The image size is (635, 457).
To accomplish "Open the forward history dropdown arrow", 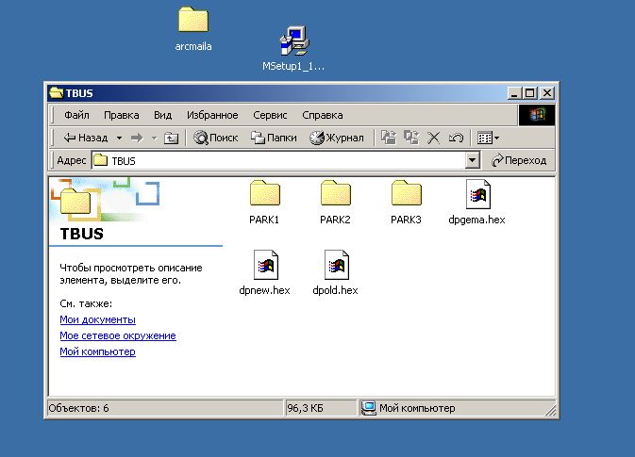I will tap(154, 138).
